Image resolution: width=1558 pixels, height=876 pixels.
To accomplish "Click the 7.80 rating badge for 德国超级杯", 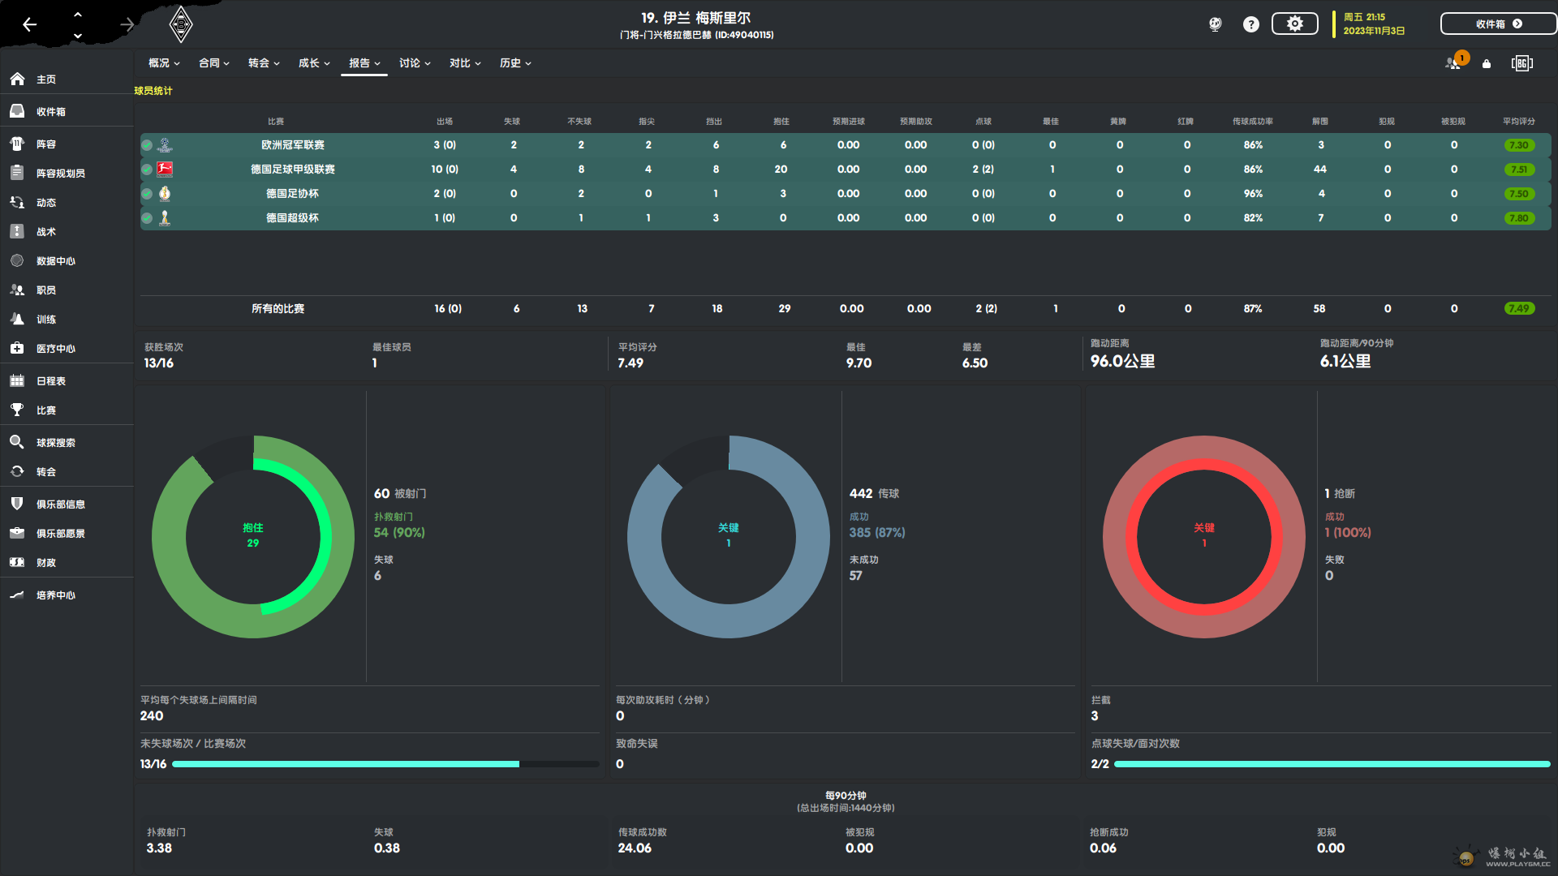I will (x=1519, y=218).
